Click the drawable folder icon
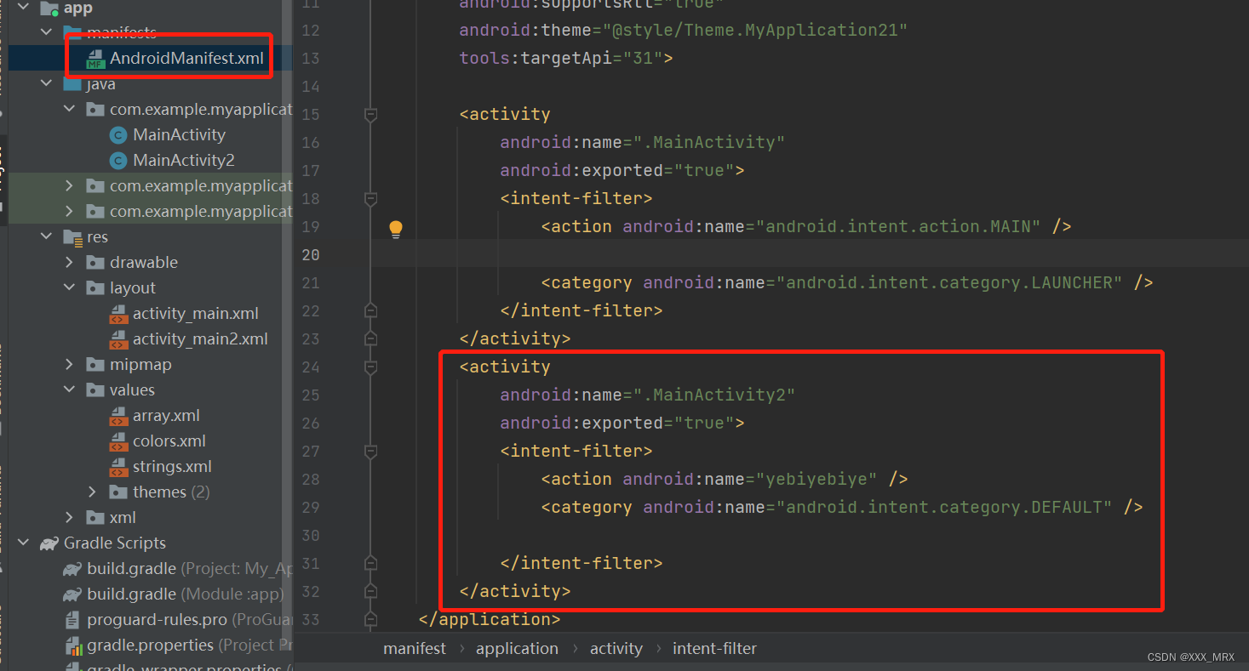 click(95, 262)
